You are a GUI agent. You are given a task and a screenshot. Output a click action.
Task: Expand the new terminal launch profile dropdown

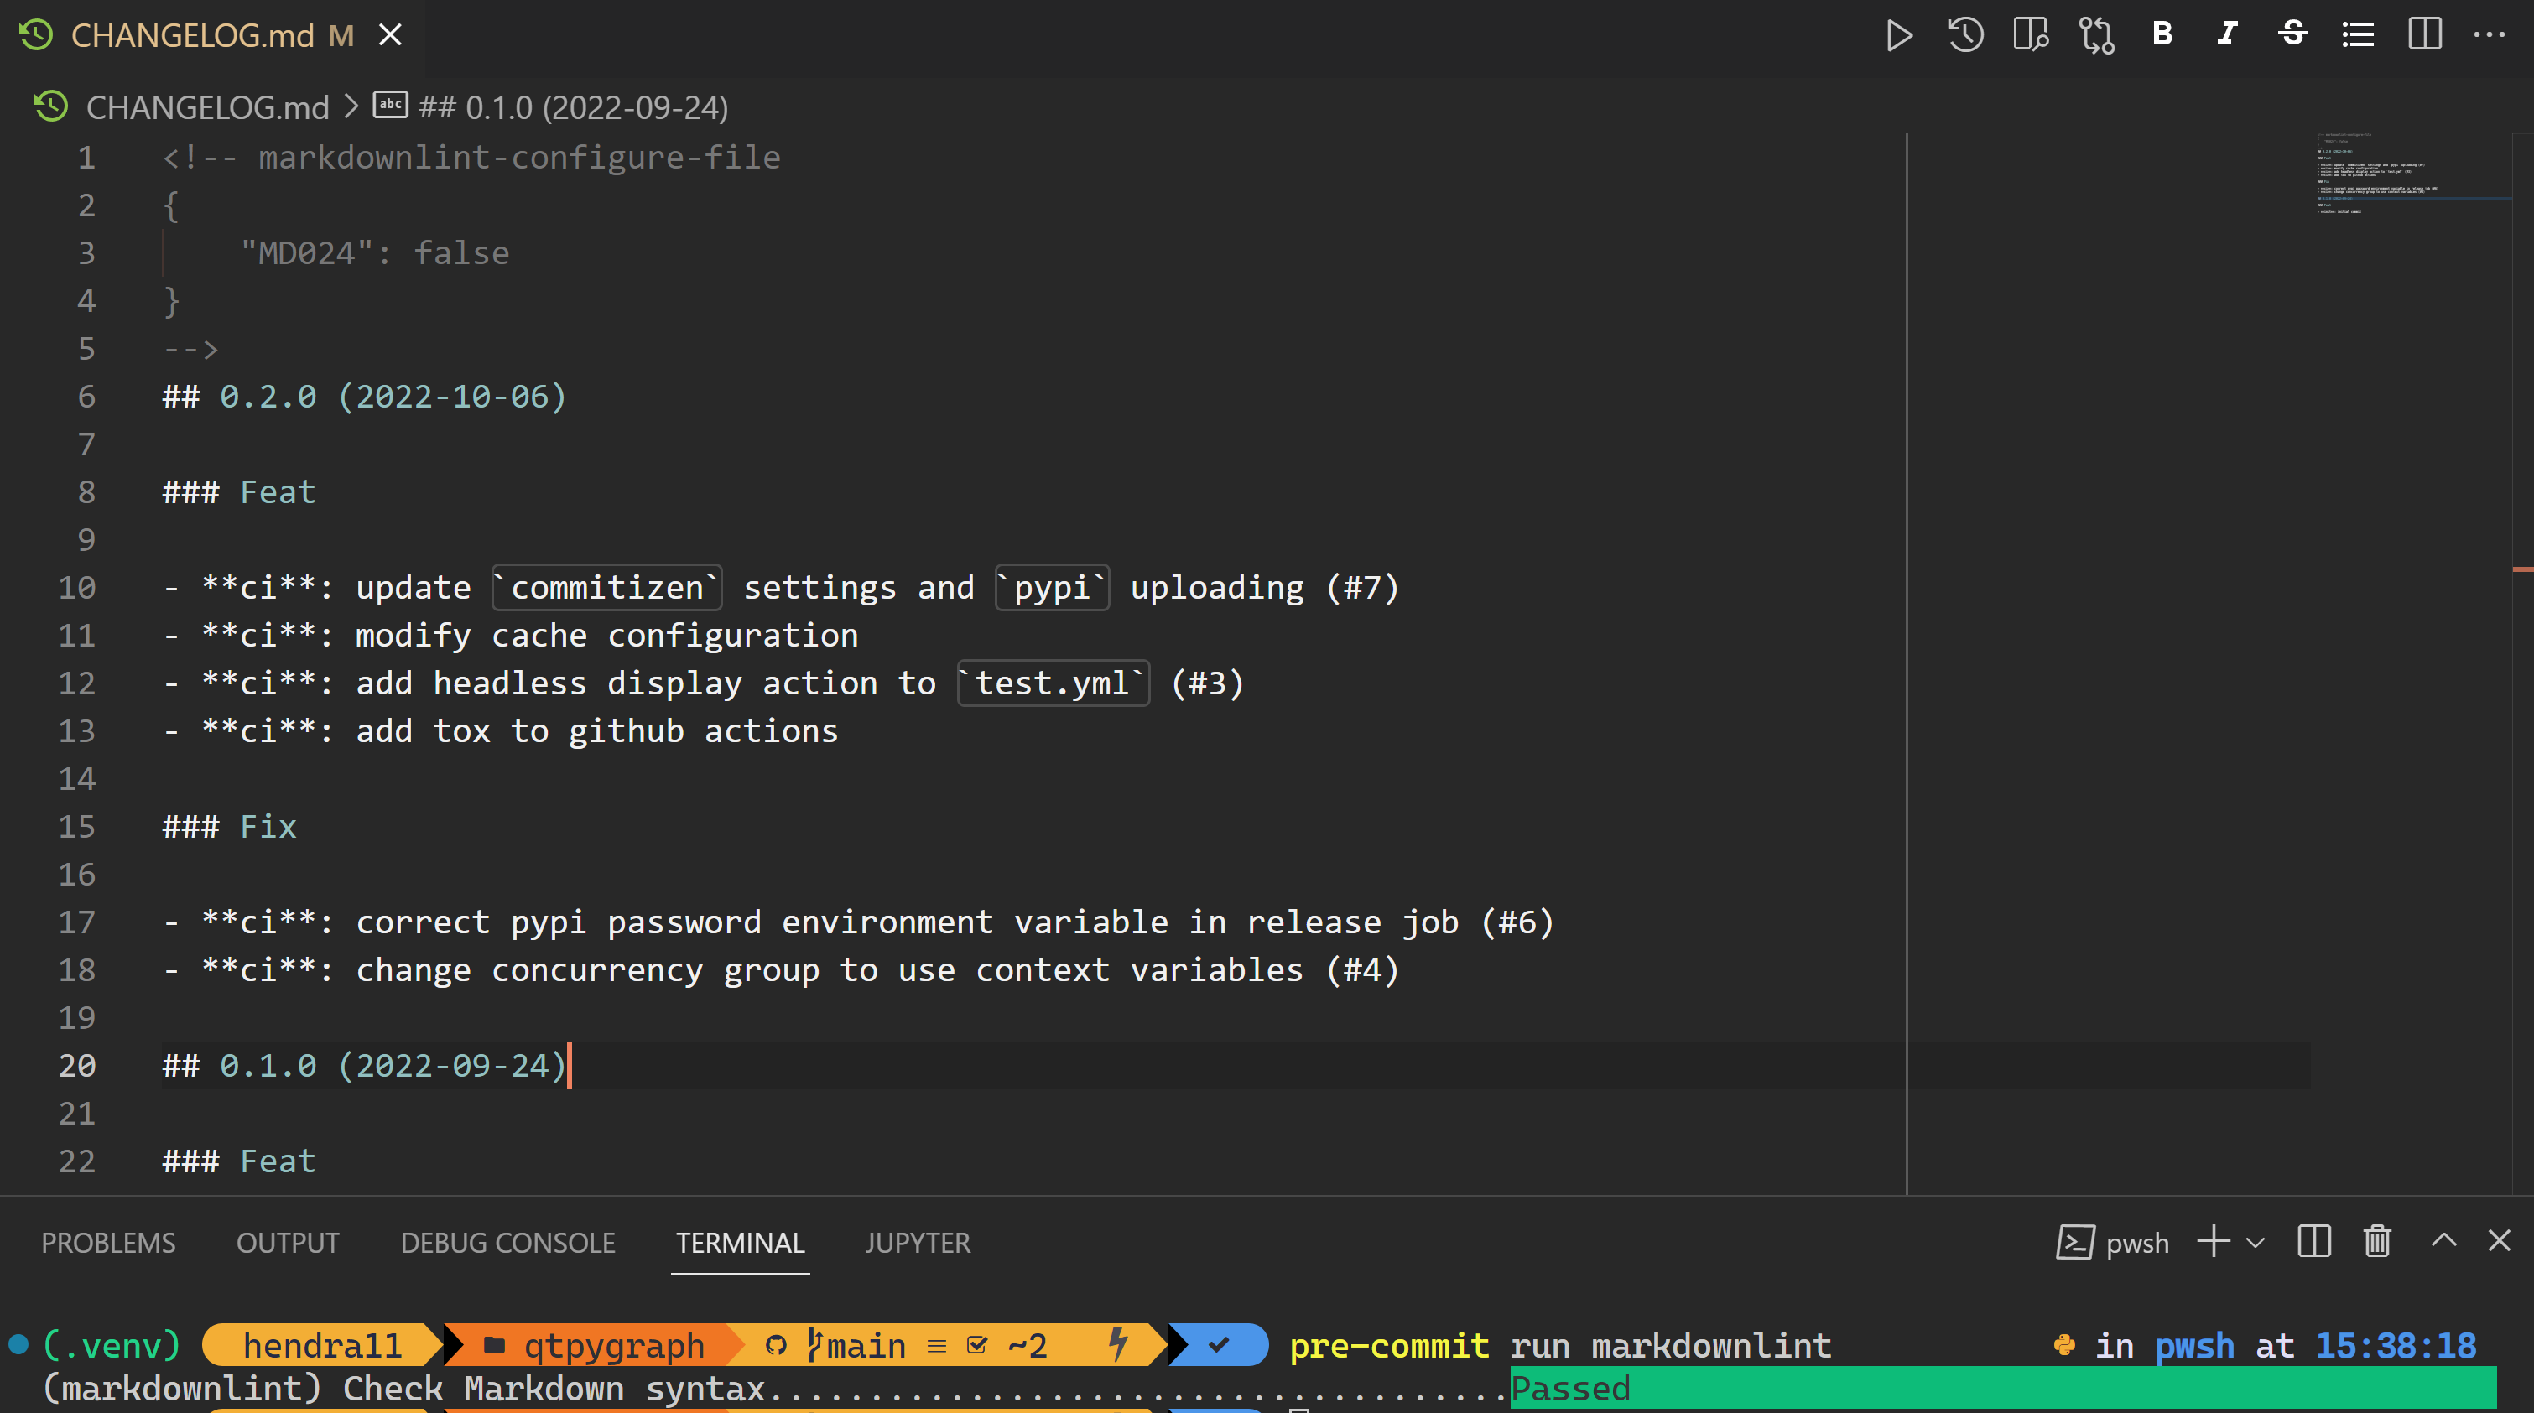[2256, 1243]
